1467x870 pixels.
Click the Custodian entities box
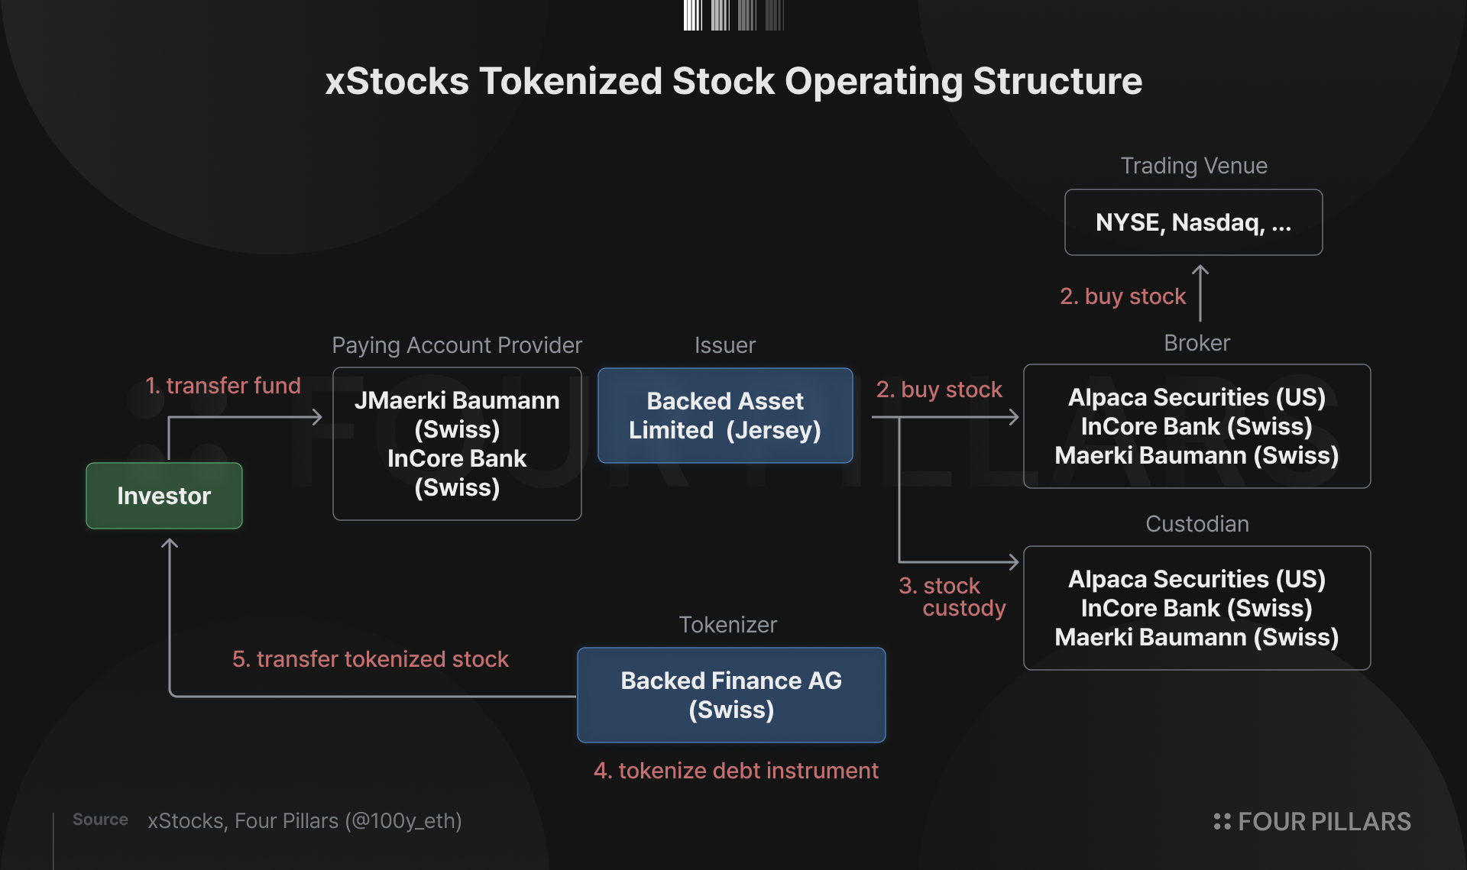[1197, 608]
